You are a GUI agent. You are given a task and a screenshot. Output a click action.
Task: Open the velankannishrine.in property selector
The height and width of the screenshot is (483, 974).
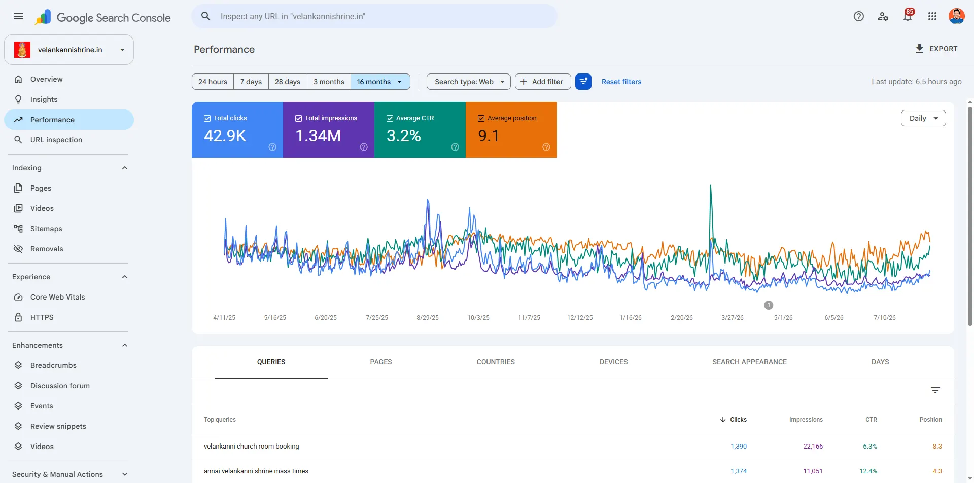point(69,50)
